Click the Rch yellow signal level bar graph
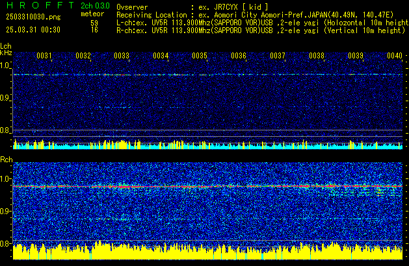This screenshot has width=409, height=266. (208, 250)
